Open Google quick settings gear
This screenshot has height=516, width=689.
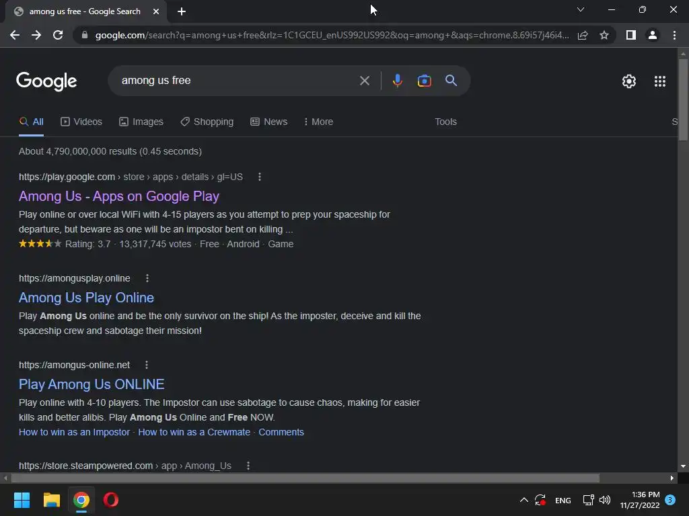coord(629,81)
